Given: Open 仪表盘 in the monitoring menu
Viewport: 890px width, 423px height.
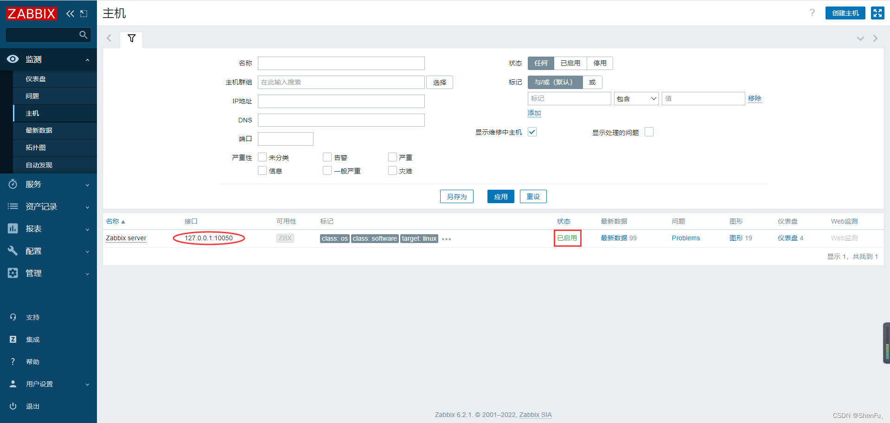Looking at the screenshot, I should point(36,79).
